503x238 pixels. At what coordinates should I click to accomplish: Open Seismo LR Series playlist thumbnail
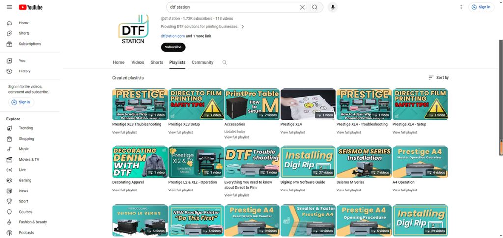point(140,220)
